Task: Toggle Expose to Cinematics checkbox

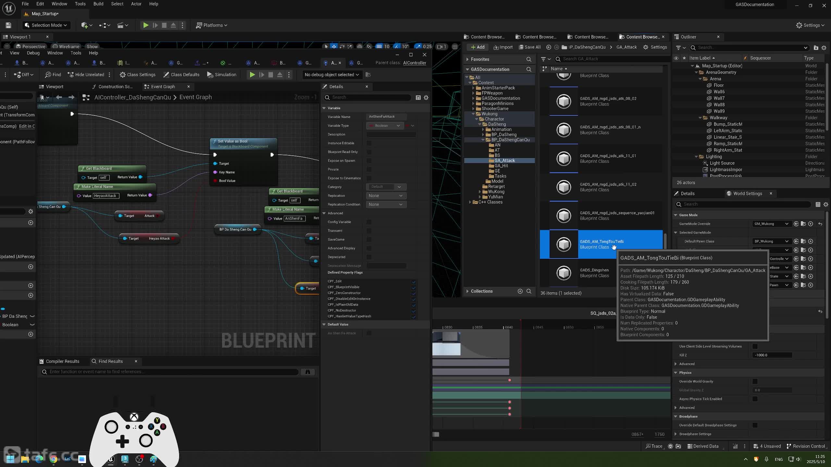Action: (x=369, y=178)
